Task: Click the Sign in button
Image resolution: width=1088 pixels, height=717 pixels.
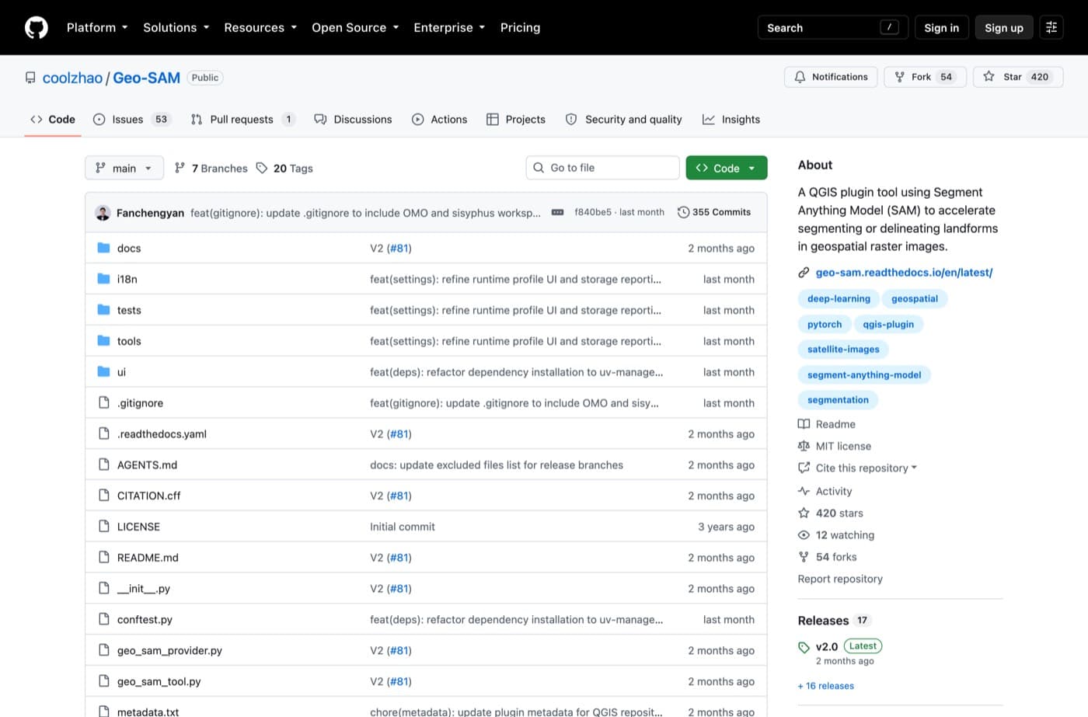Action: point(941,27)
